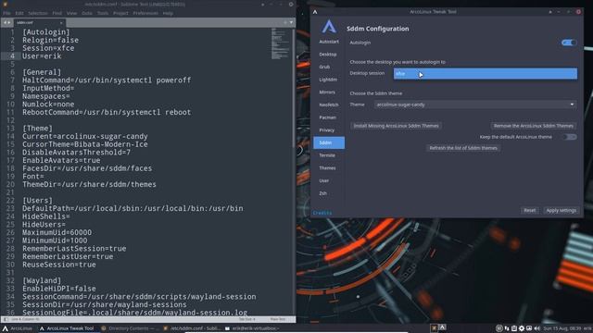Image resolution: width=593 pixels, height=333 pixels.
Task: Click the Sublime vertical scrollbar
Action: coord(294,89)
